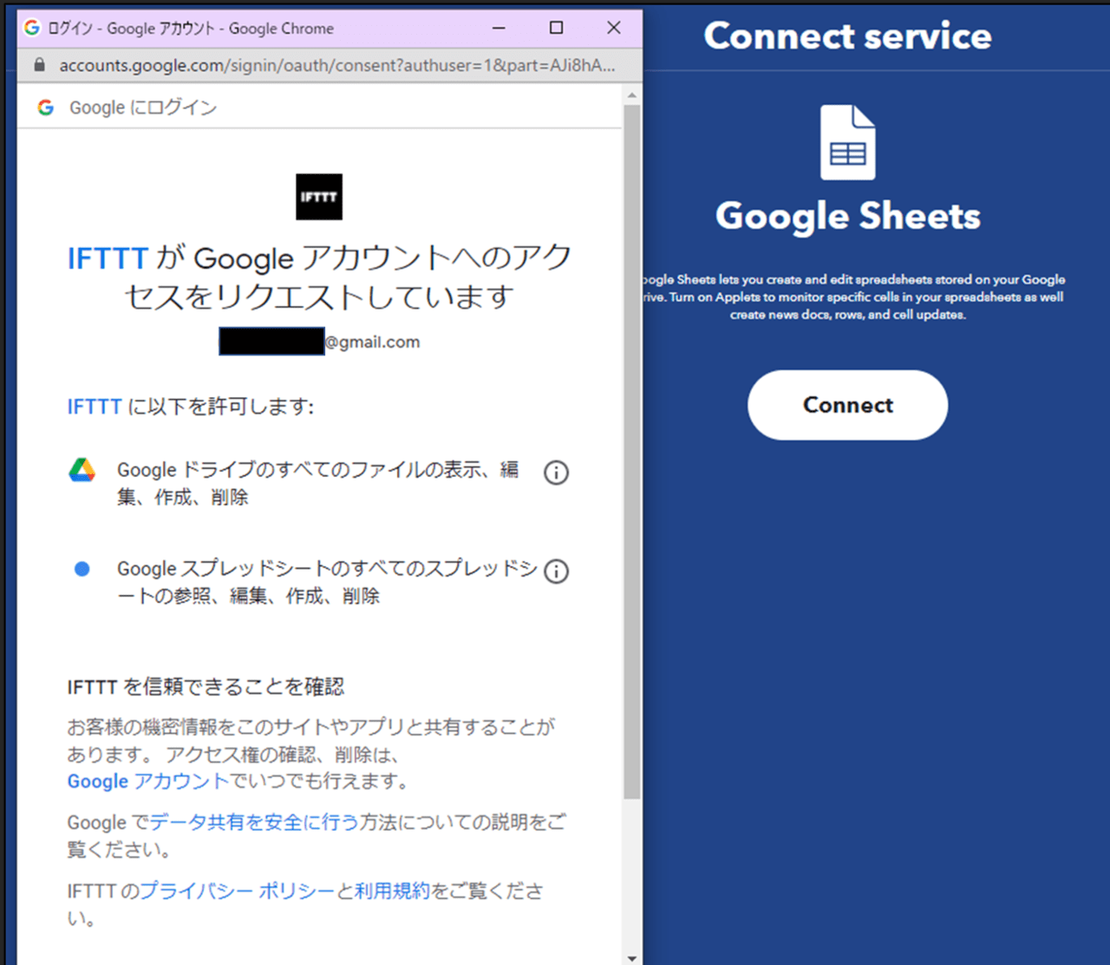Click the @gmail.com account text
Image resolution: width=1110 pixels, height=965 pixels.
click(372, 342)
